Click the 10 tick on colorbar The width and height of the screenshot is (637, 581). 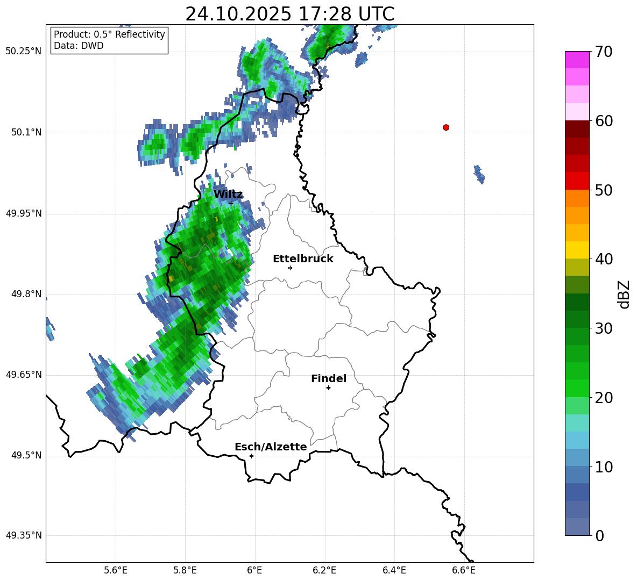pyautogui.click(x=604, y=467)
